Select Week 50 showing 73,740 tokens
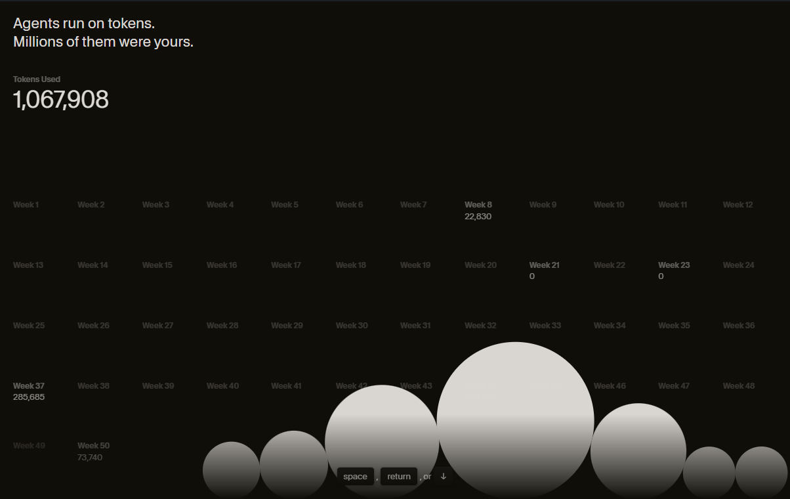Image resolution: width=790 pixels, height=499 pixels. click(x=93, y=451)
